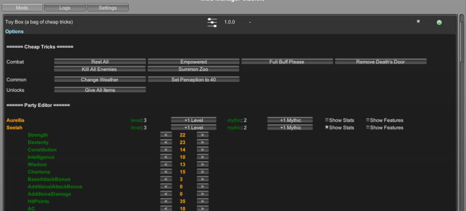
Task: Click the Empowered button
Action: click(193, 62)
